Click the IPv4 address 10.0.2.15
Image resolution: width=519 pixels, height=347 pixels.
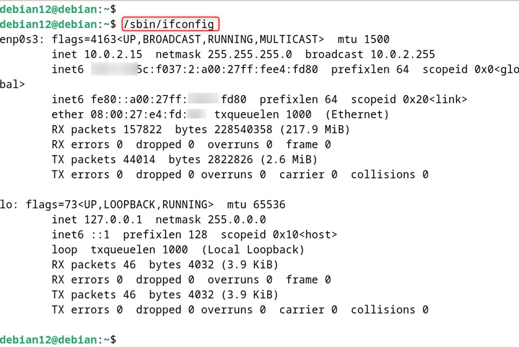click(113, 54)
